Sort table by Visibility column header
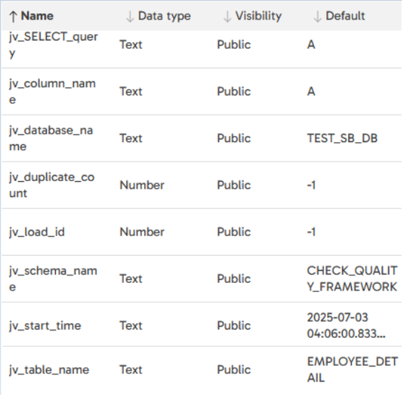The width and height of the screenshot is (402, 395). [x=258, y=16]
